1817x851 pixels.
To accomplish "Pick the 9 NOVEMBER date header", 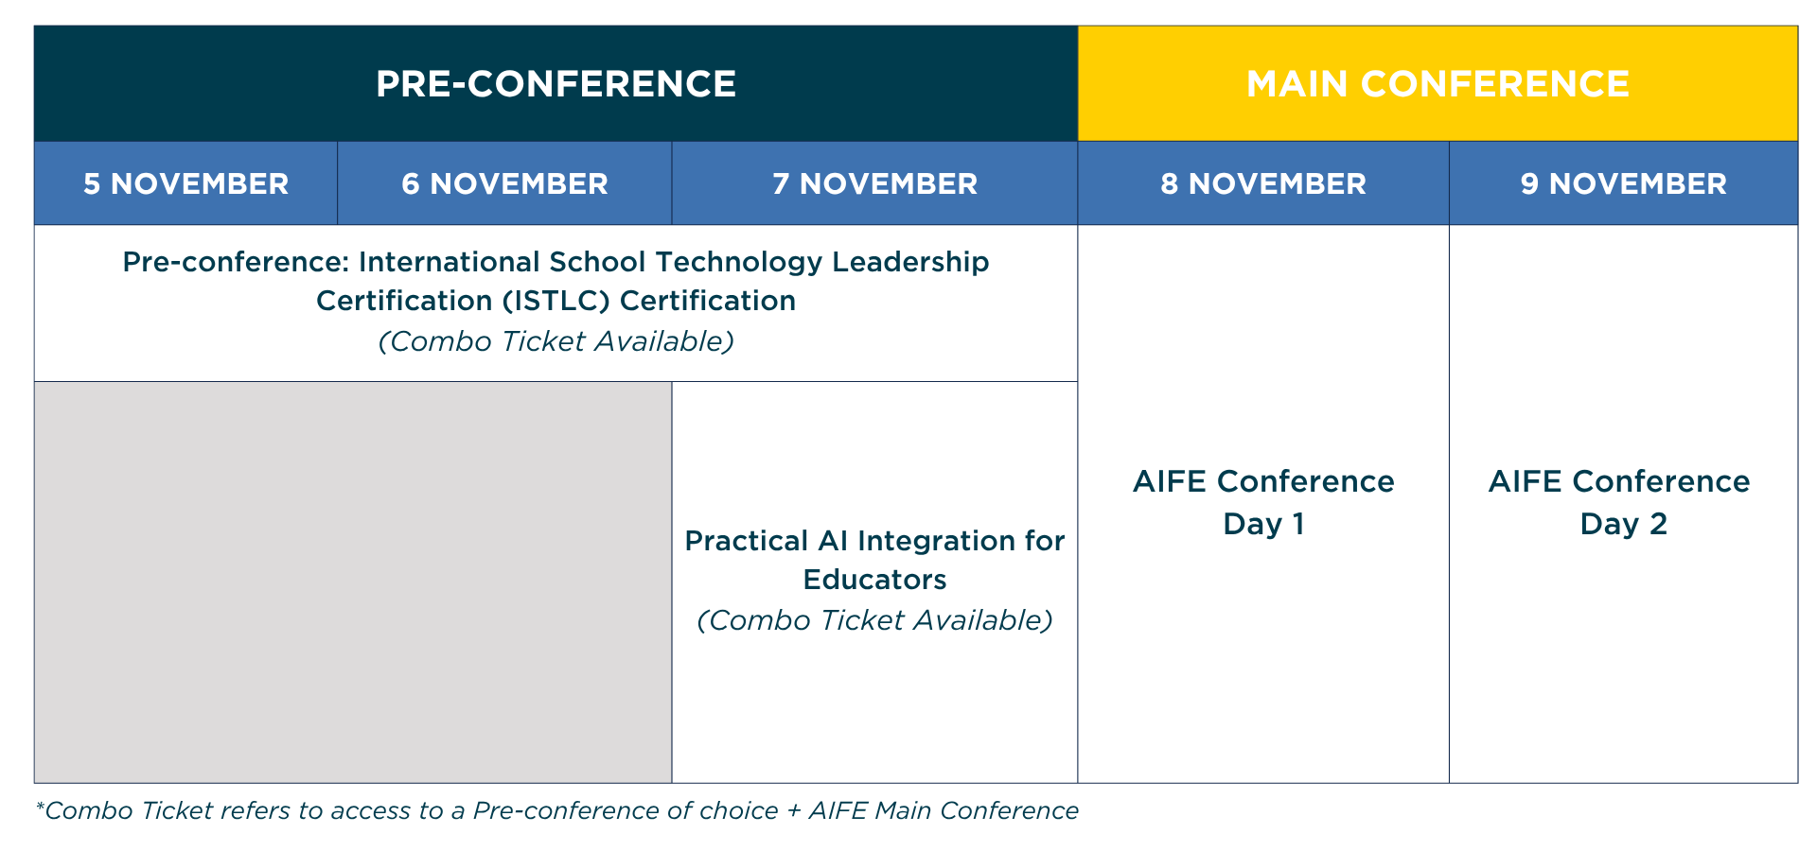I will pos(1623,183).
